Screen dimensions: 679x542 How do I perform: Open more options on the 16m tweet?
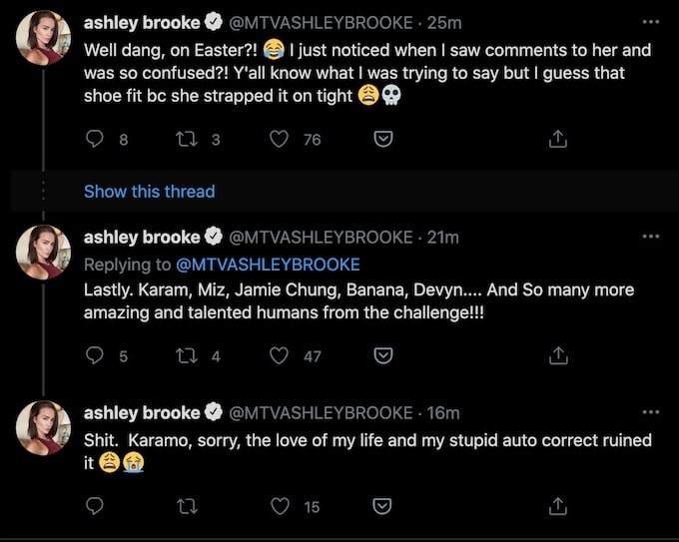pyautogui.click(x=650, y=411)
